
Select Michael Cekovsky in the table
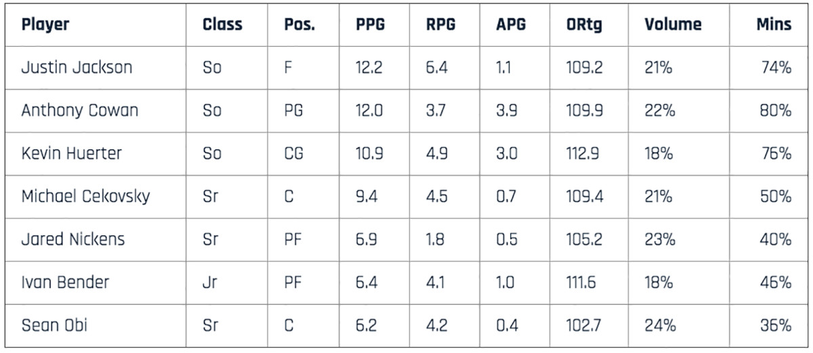pos(85,196)
